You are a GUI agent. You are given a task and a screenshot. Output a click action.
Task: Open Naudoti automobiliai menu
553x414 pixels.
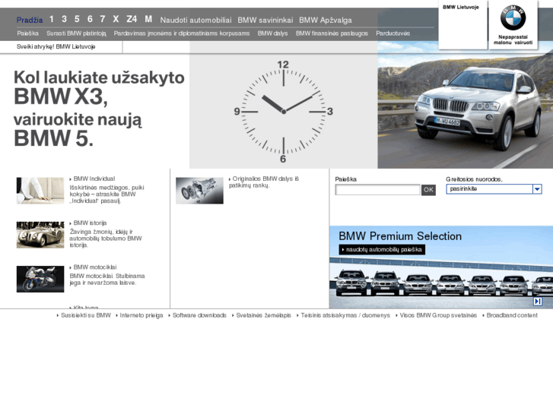click(x=195, y=20)
